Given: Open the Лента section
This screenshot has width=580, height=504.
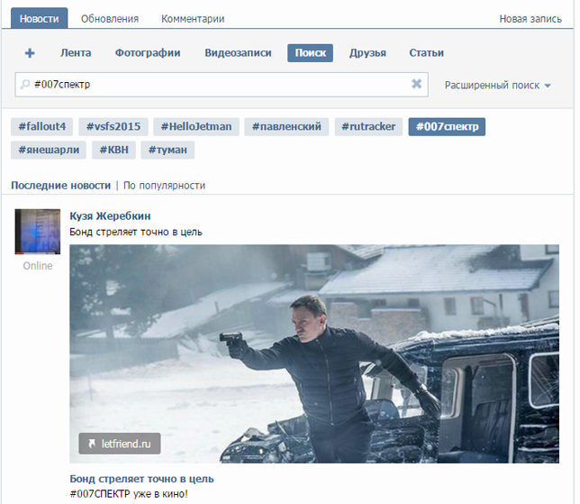Looking at the screenshot, I should click(76, 53).
